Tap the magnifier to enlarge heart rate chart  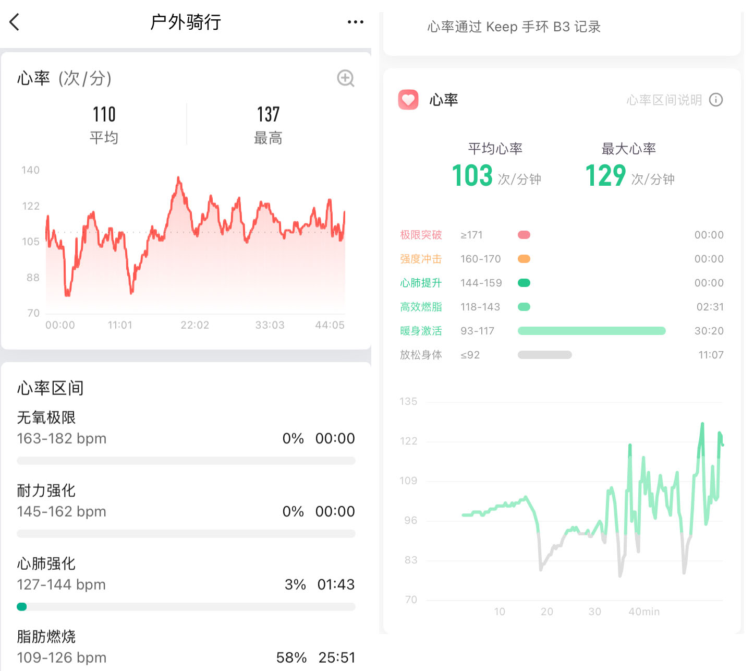[x=345, y=78]
